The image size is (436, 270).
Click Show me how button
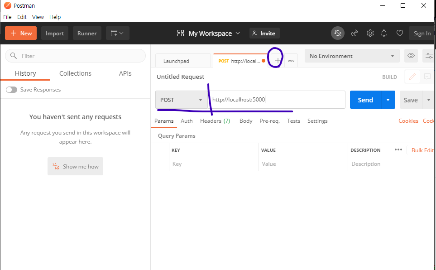75,166
